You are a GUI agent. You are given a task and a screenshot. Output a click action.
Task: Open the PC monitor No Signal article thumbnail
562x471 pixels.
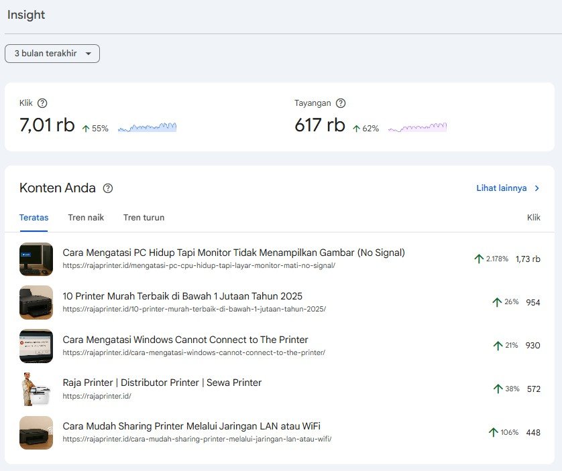point(36,259)
